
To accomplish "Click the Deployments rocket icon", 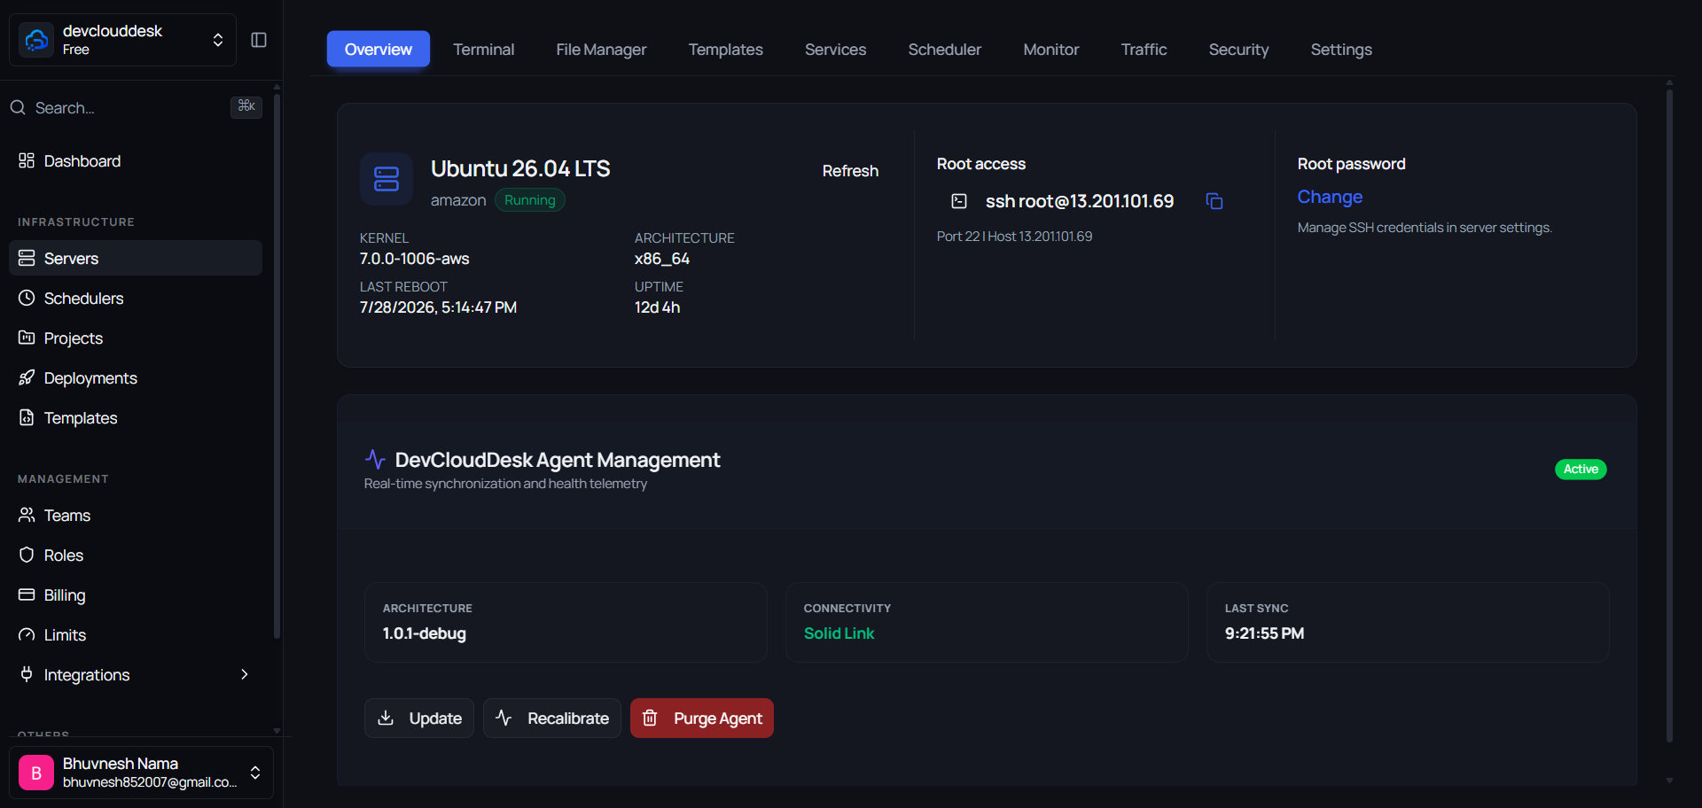I will pos(27,377).
